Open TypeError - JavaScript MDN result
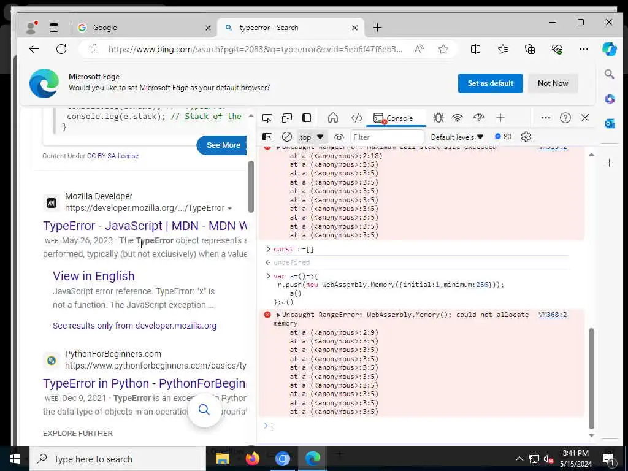628x471 pixels. [145, 226]
